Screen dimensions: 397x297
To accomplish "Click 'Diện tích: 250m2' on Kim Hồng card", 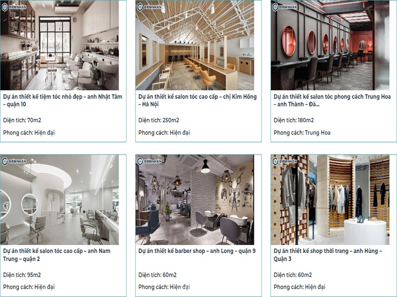I will (x=159, y=120).
